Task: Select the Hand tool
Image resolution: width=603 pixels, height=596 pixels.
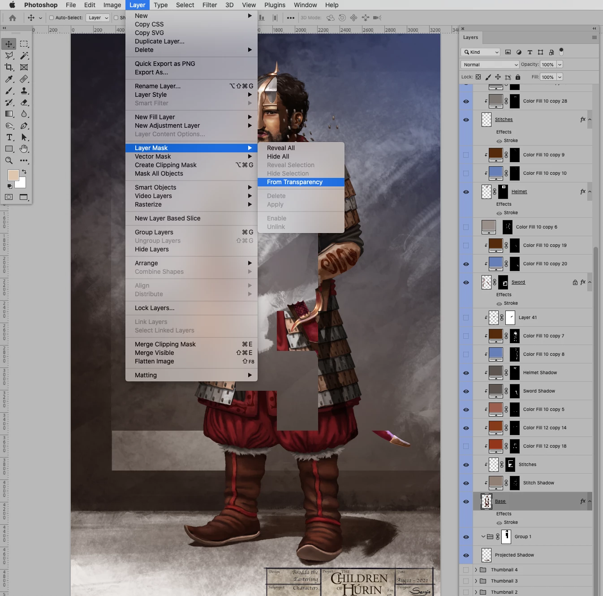Action: coord(24,149)
